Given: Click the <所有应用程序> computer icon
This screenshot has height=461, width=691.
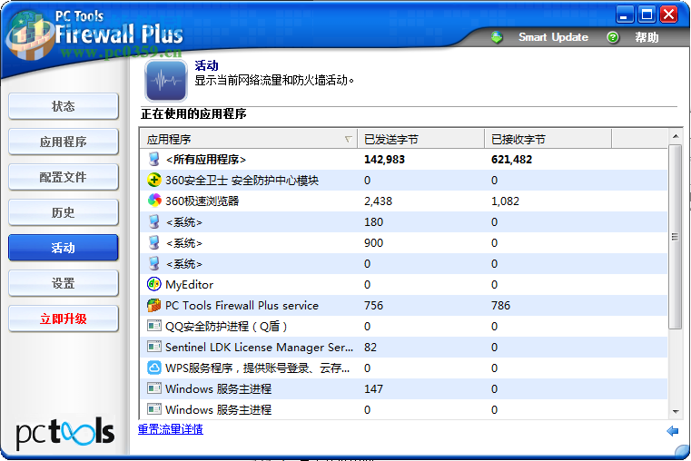Looking at the screenshot, I should (153, 159).
